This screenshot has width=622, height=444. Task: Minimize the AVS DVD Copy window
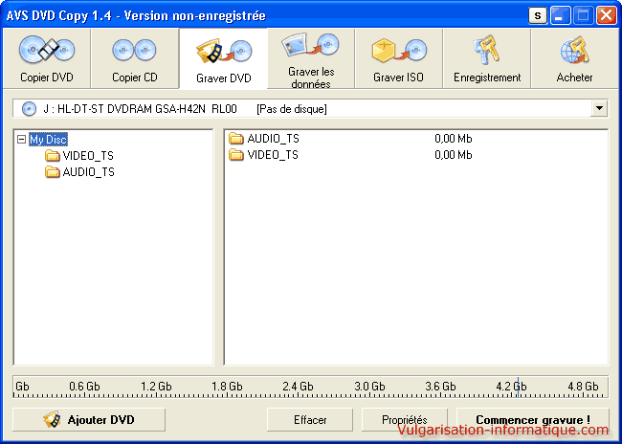[x=560, y=16]
